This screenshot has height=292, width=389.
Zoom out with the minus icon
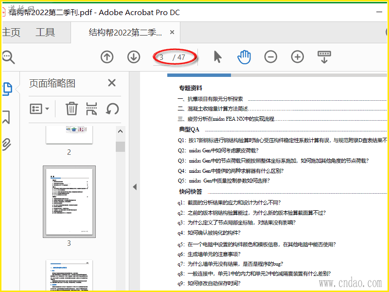click(x=271, y=57)
